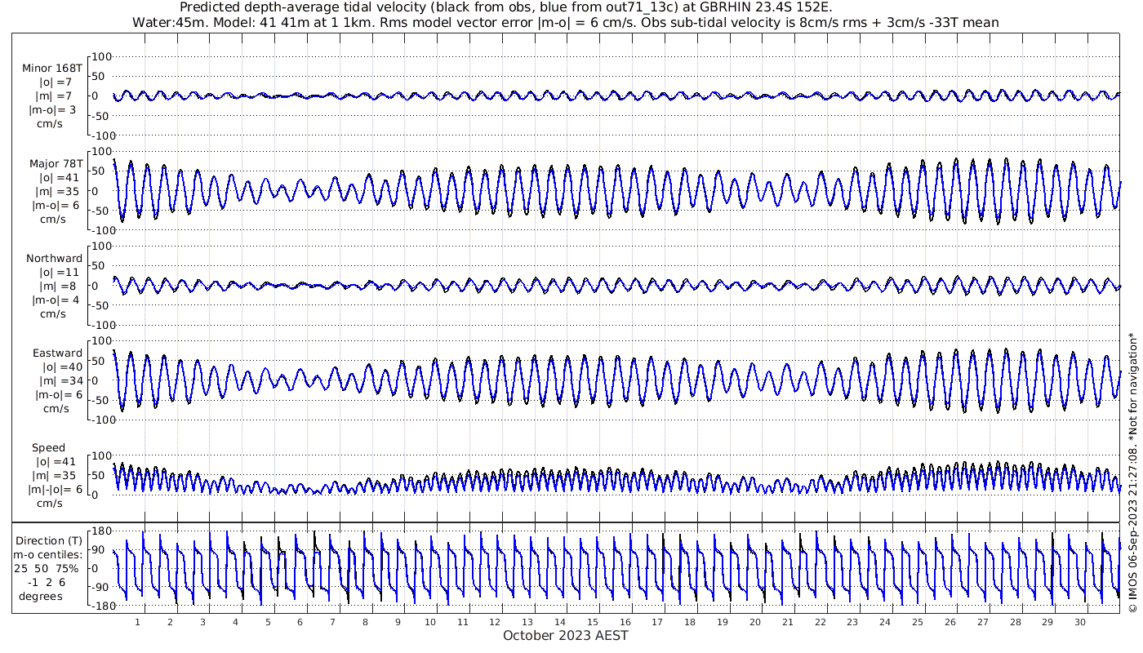Click the day '27' tick label on x-axis
This screenshot has height=653, width=1143.
tap(982, 622)
